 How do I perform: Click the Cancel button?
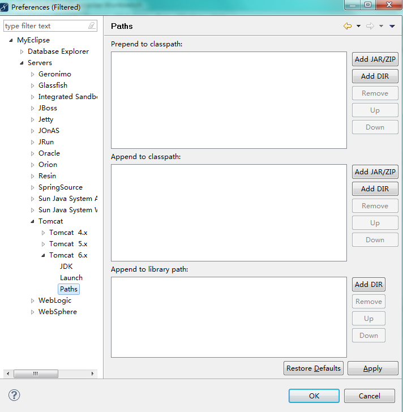[x=370, y=396]
